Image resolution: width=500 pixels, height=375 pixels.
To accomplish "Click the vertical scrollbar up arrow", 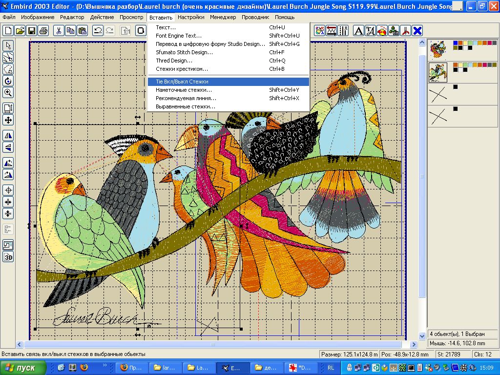I will 422,43.
